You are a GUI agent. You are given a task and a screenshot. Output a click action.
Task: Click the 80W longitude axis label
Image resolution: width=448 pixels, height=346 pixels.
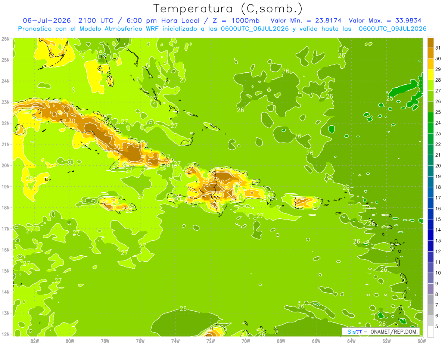pos(69,341)
